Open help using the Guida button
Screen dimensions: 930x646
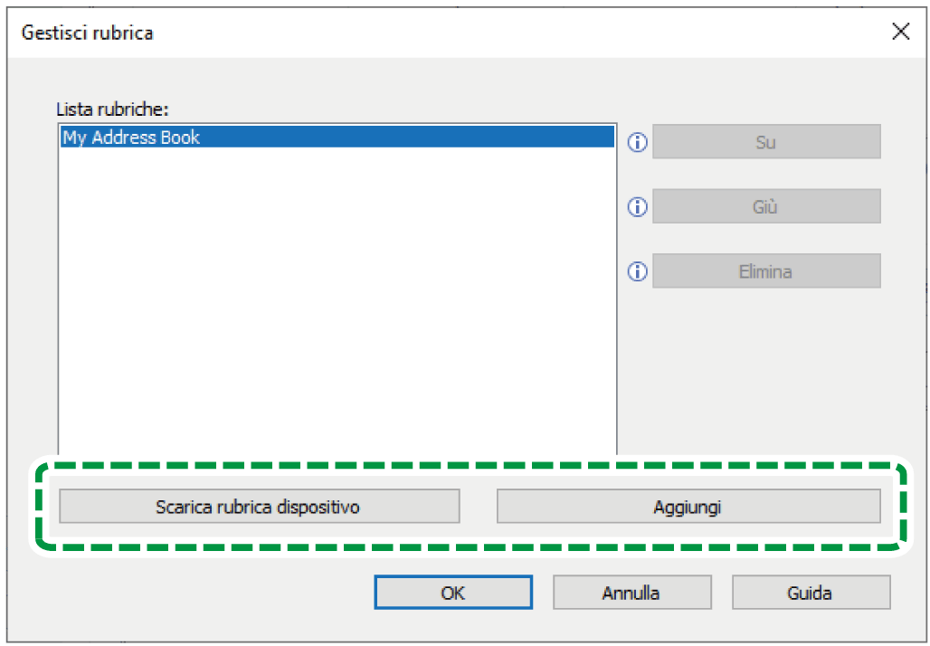(811, 593)
